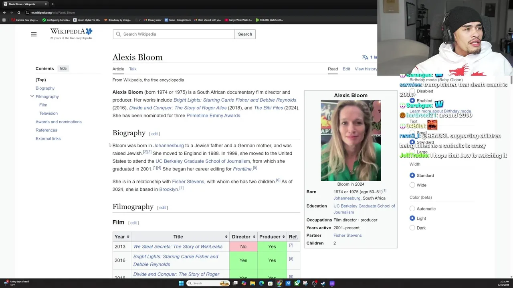Screen dimensions: 513x288
Task: Open Microsoft Edge from the taskbar
Action: [261, 283]
